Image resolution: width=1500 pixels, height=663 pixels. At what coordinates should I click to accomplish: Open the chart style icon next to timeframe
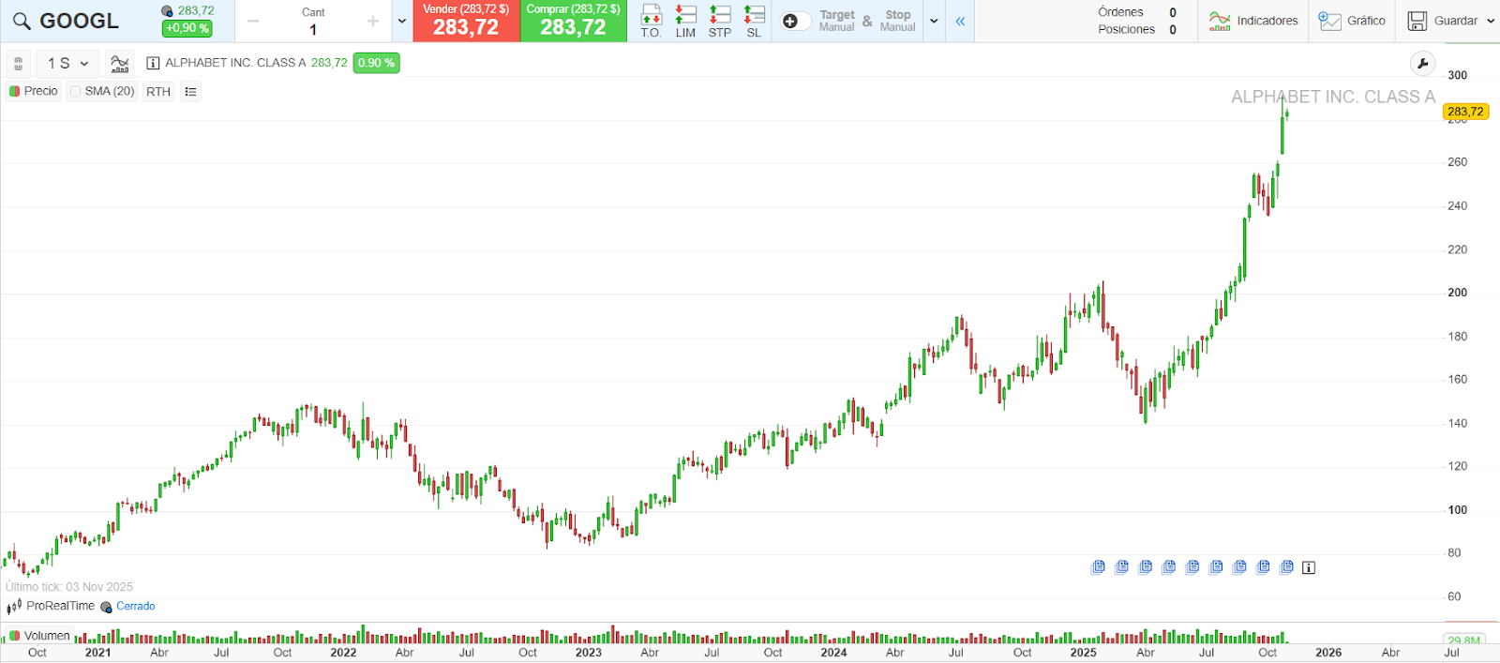pyautogui.click(x=119, y=64)
